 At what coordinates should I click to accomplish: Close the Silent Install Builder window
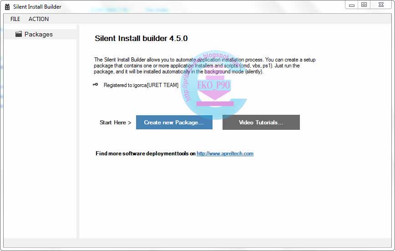coord(381,5)
